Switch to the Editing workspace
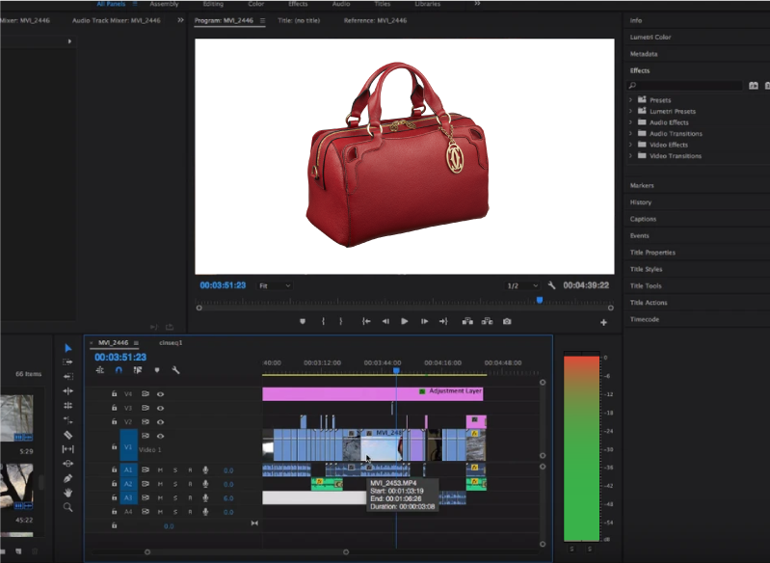This screenshot has height=563, width=770. click(213, 4)
